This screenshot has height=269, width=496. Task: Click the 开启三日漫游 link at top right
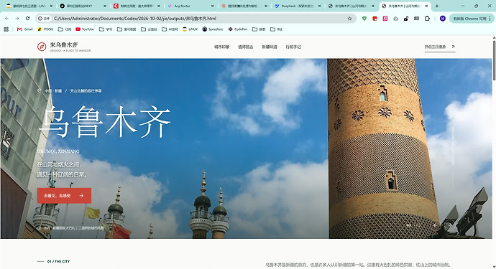440,47
